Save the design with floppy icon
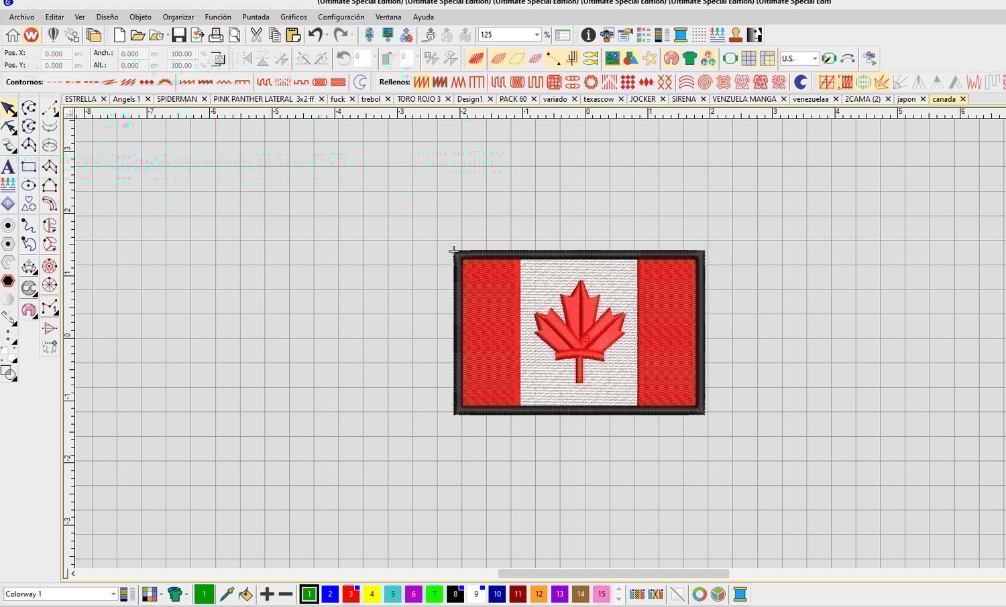Image resolution: width=1006 pixels, height=607 pixels. [179, 35]
